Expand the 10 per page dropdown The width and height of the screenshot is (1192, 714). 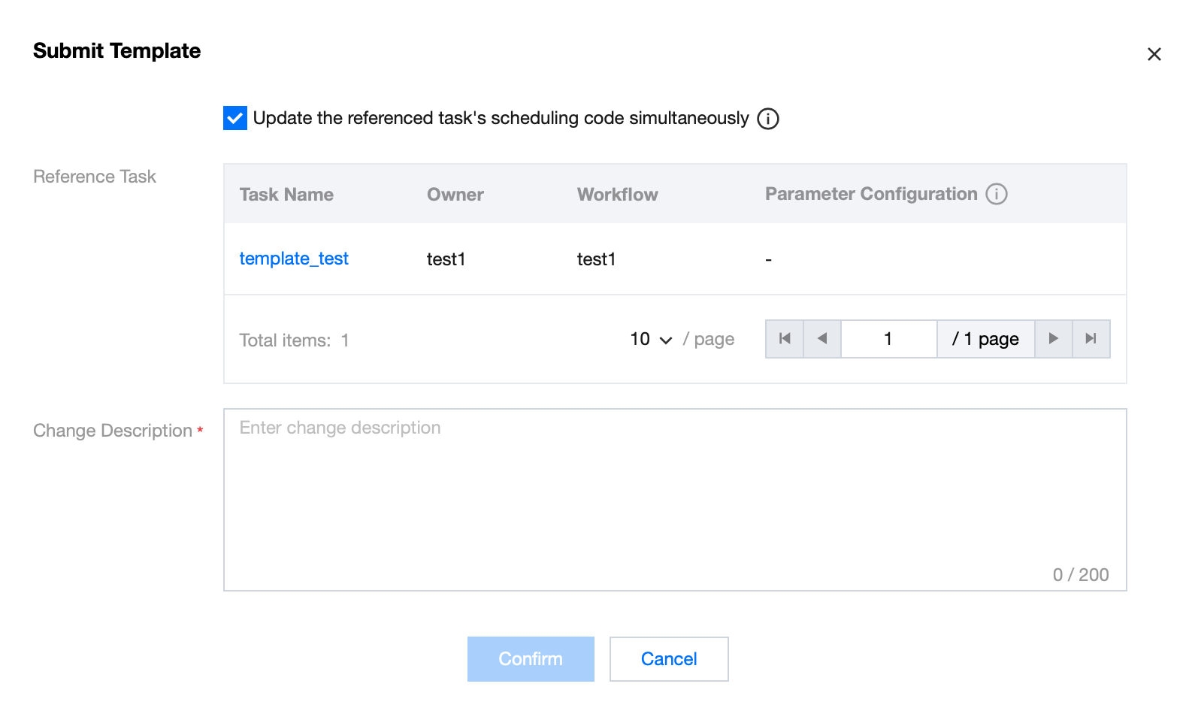click(651, 340)
